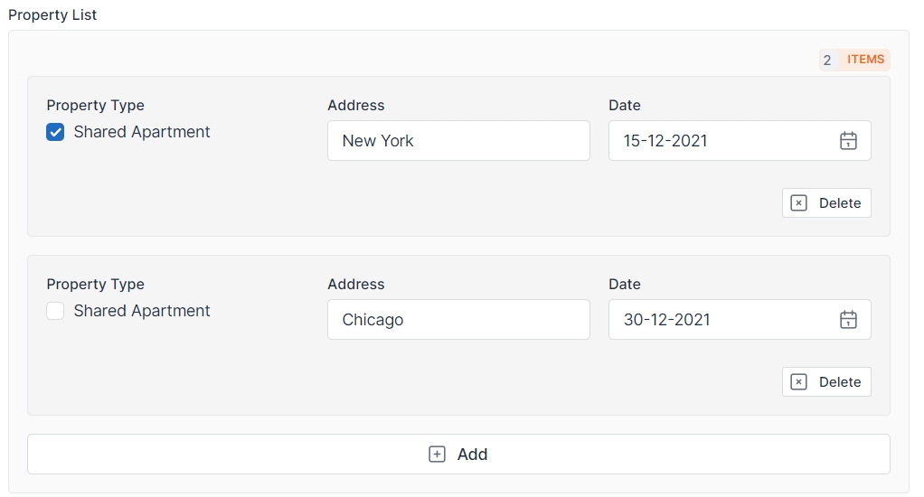Click the plus icon on the Add button
Viewport: 924px width, 497px height.
click(437, 455)
